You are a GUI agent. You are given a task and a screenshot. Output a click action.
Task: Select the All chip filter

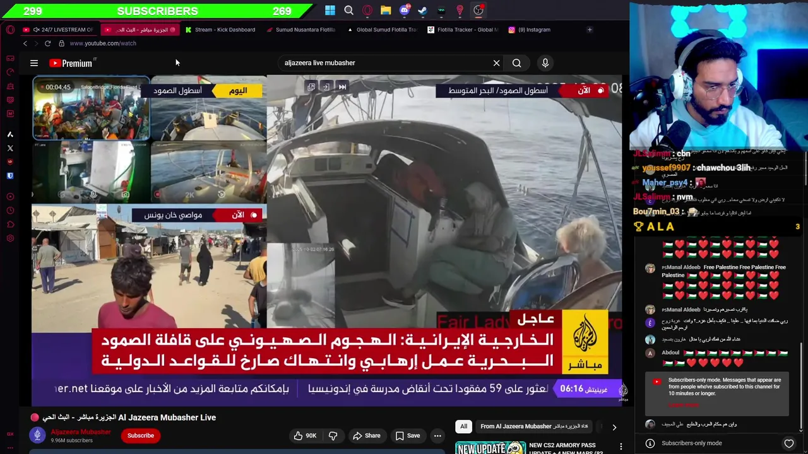pos(463,427)
